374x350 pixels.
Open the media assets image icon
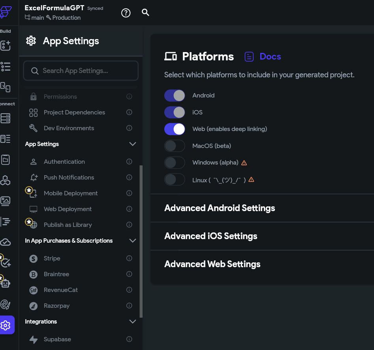coord(6,201)
